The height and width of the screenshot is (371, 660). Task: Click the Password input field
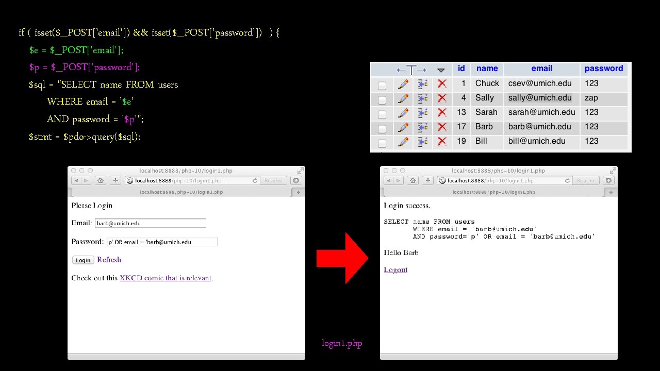[162, 242]
